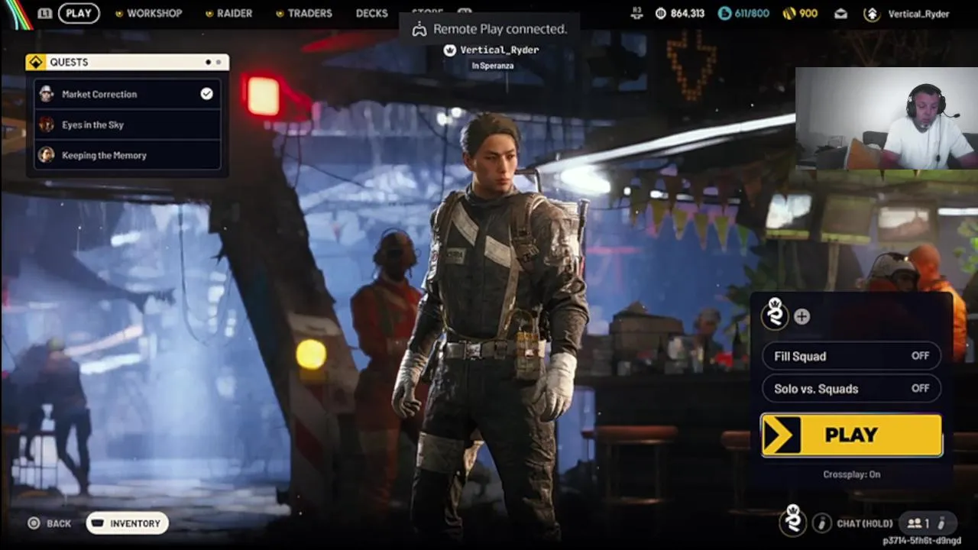Open the Keeping the Memory quest
Viewport: 978px width, 550px height.
click(x=128, y=155)
